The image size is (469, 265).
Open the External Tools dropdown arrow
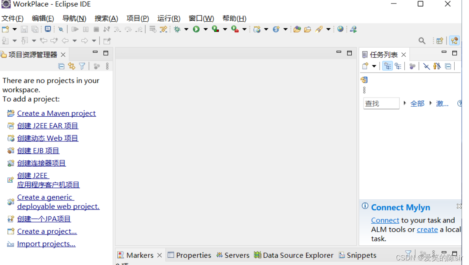click(244, 29)
